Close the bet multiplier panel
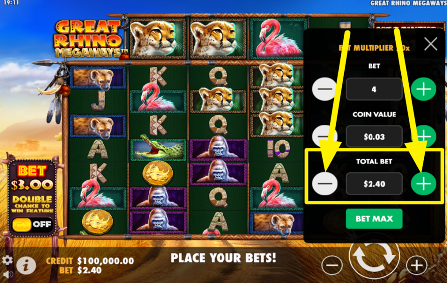 pyautogui.click(x=430, y=44)
